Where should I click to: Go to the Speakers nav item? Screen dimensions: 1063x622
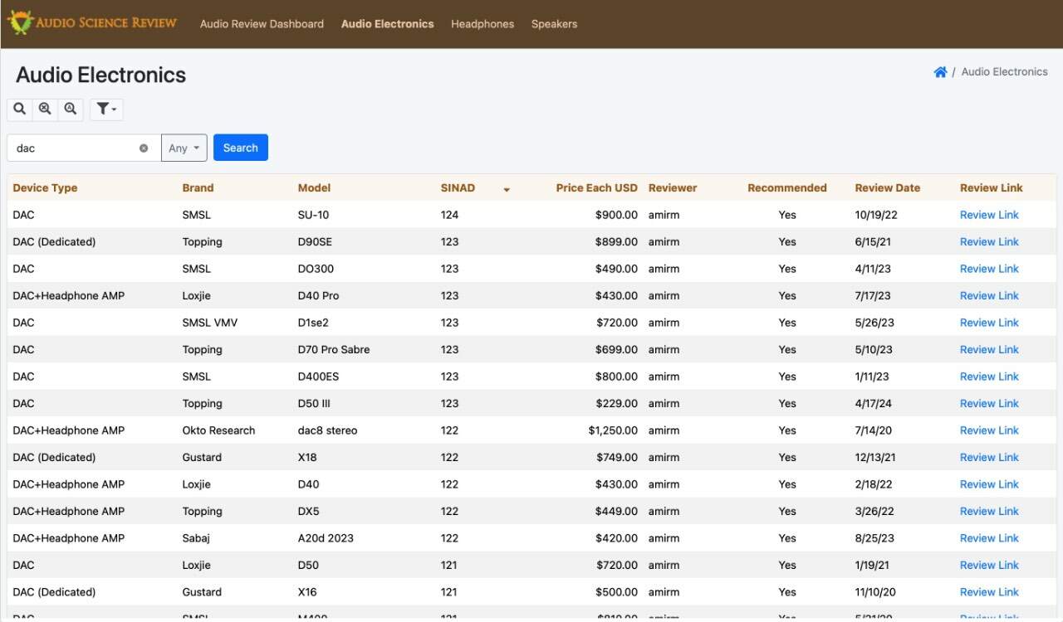[x=554, y=24]
